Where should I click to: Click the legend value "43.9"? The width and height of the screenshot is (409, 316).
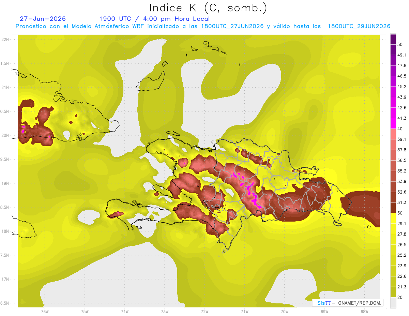pos(402,97)
